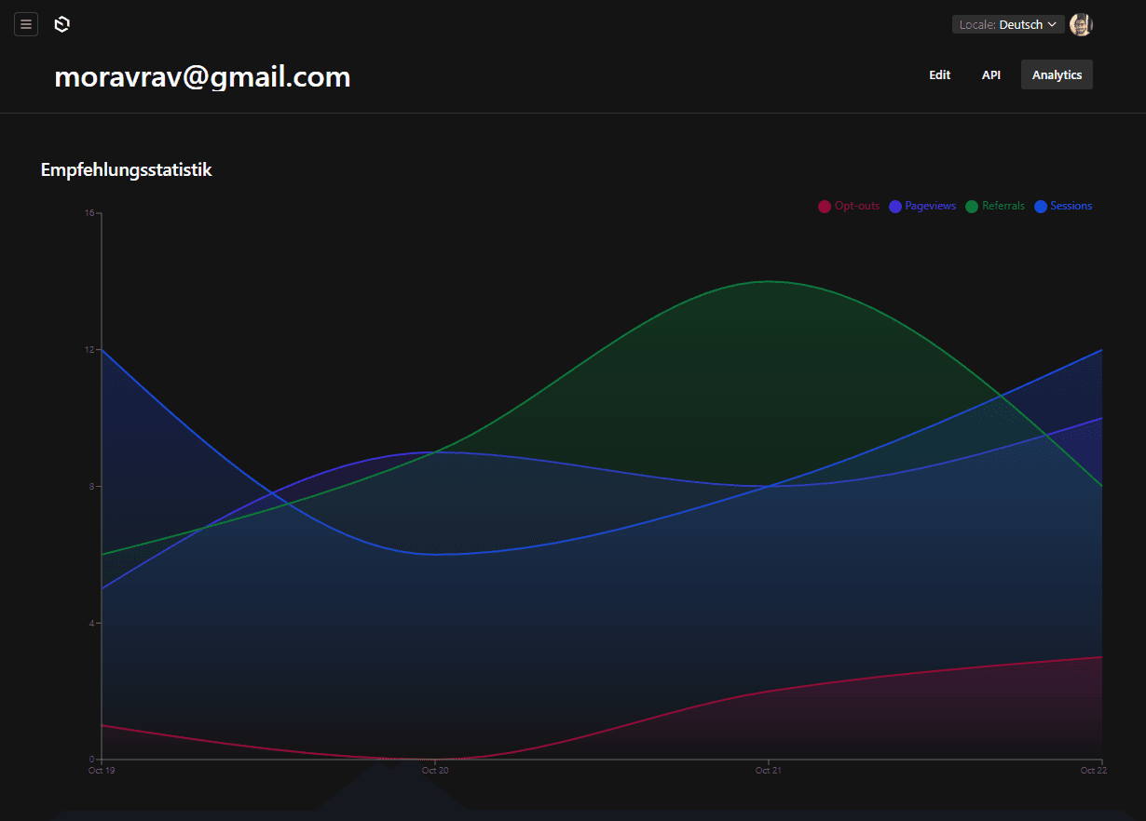Click the green Referrals legend dot
Screen dimensions: 1146x821
pos(973,207)
